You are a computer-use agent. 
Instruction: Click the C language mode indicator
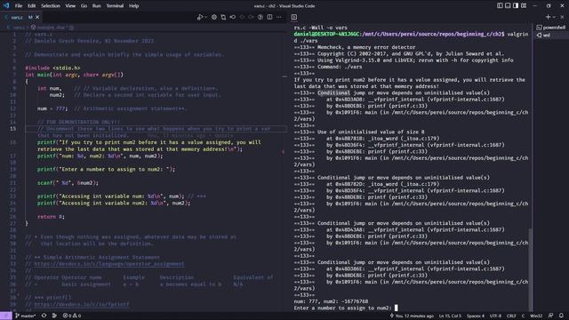point(524,316)
